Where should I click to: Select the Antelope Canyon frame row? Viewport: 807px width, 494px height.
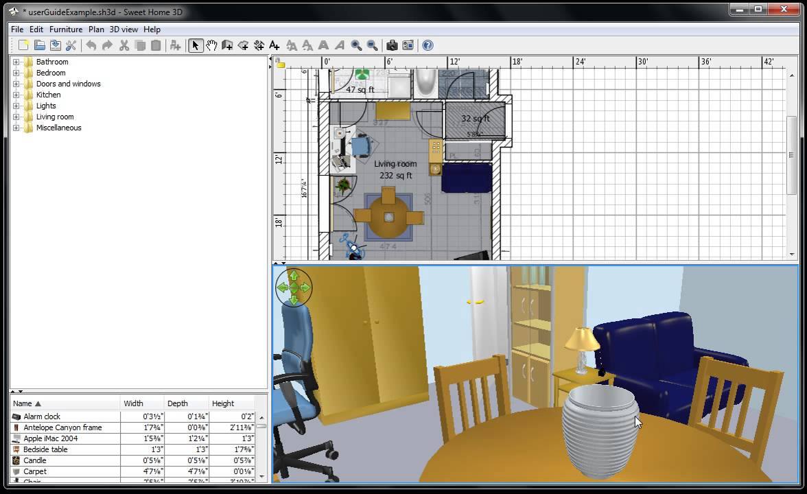tap(133, 427)
